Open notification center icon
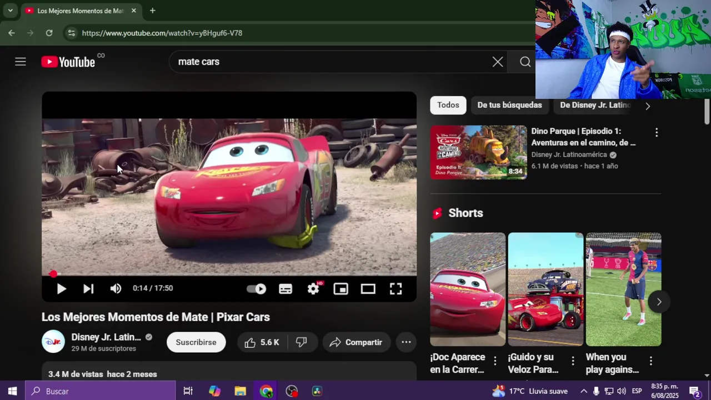Image resolution: width=711 pixels, height=400 pixels. (694, 392)
